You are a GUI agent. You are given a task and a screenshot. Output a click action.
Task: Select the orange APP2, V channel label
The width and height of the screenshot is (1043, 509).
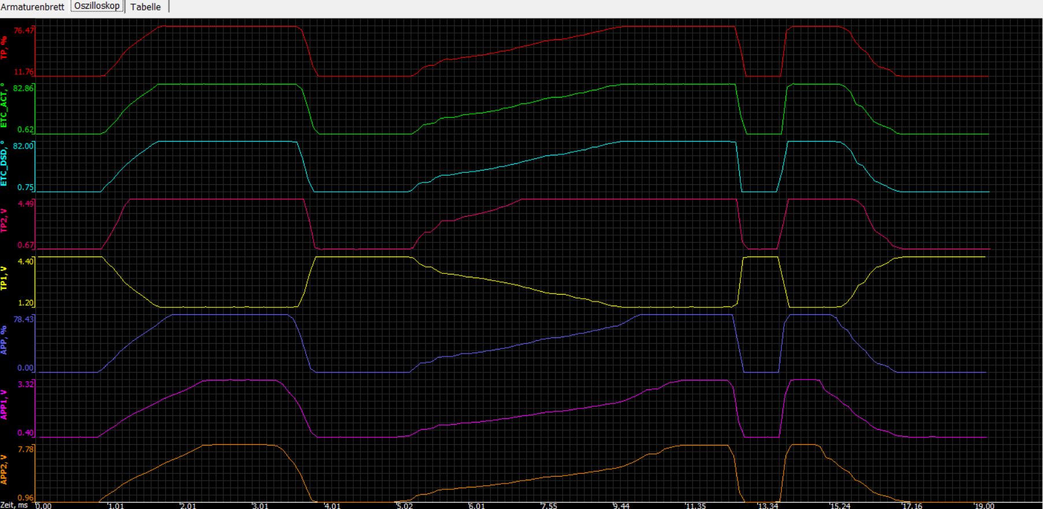point(4,469)
